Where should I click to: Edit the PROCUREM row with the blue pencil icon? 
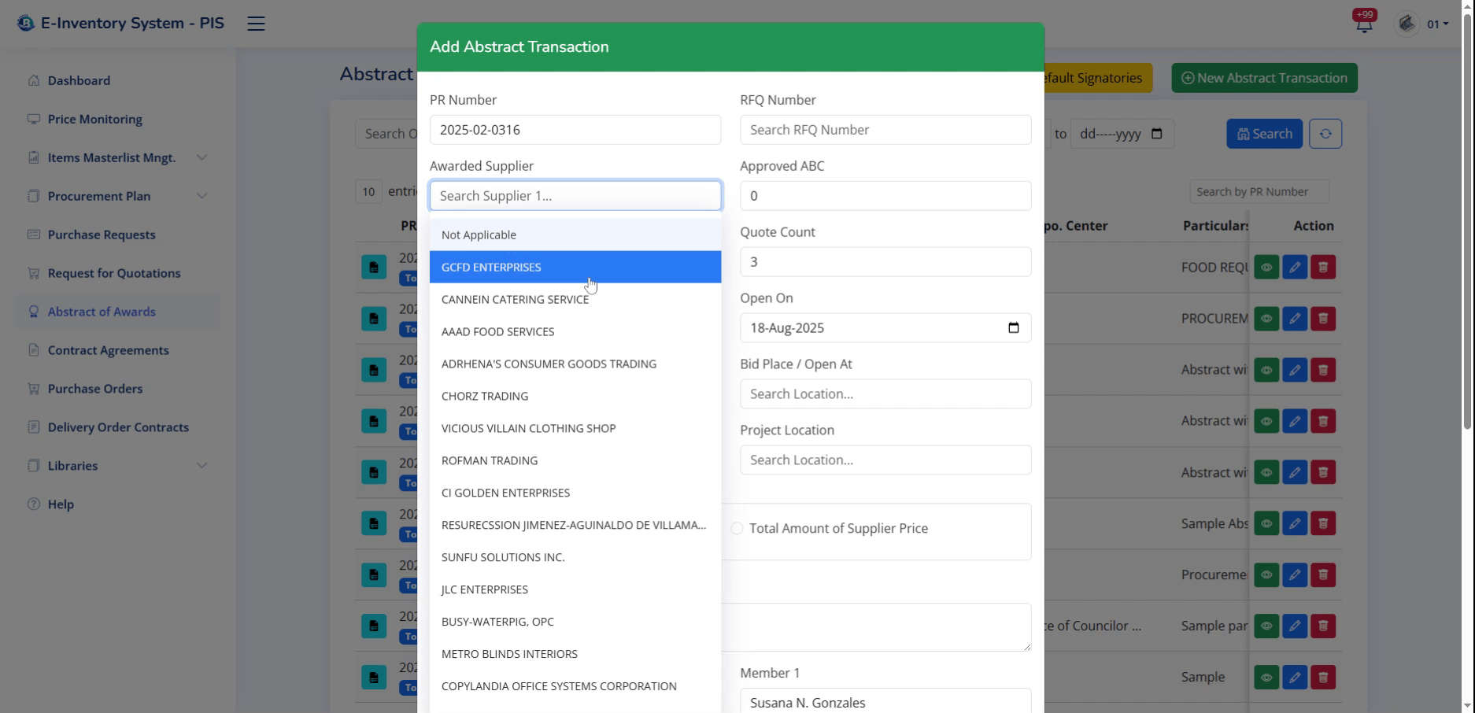pos(1295,319)
